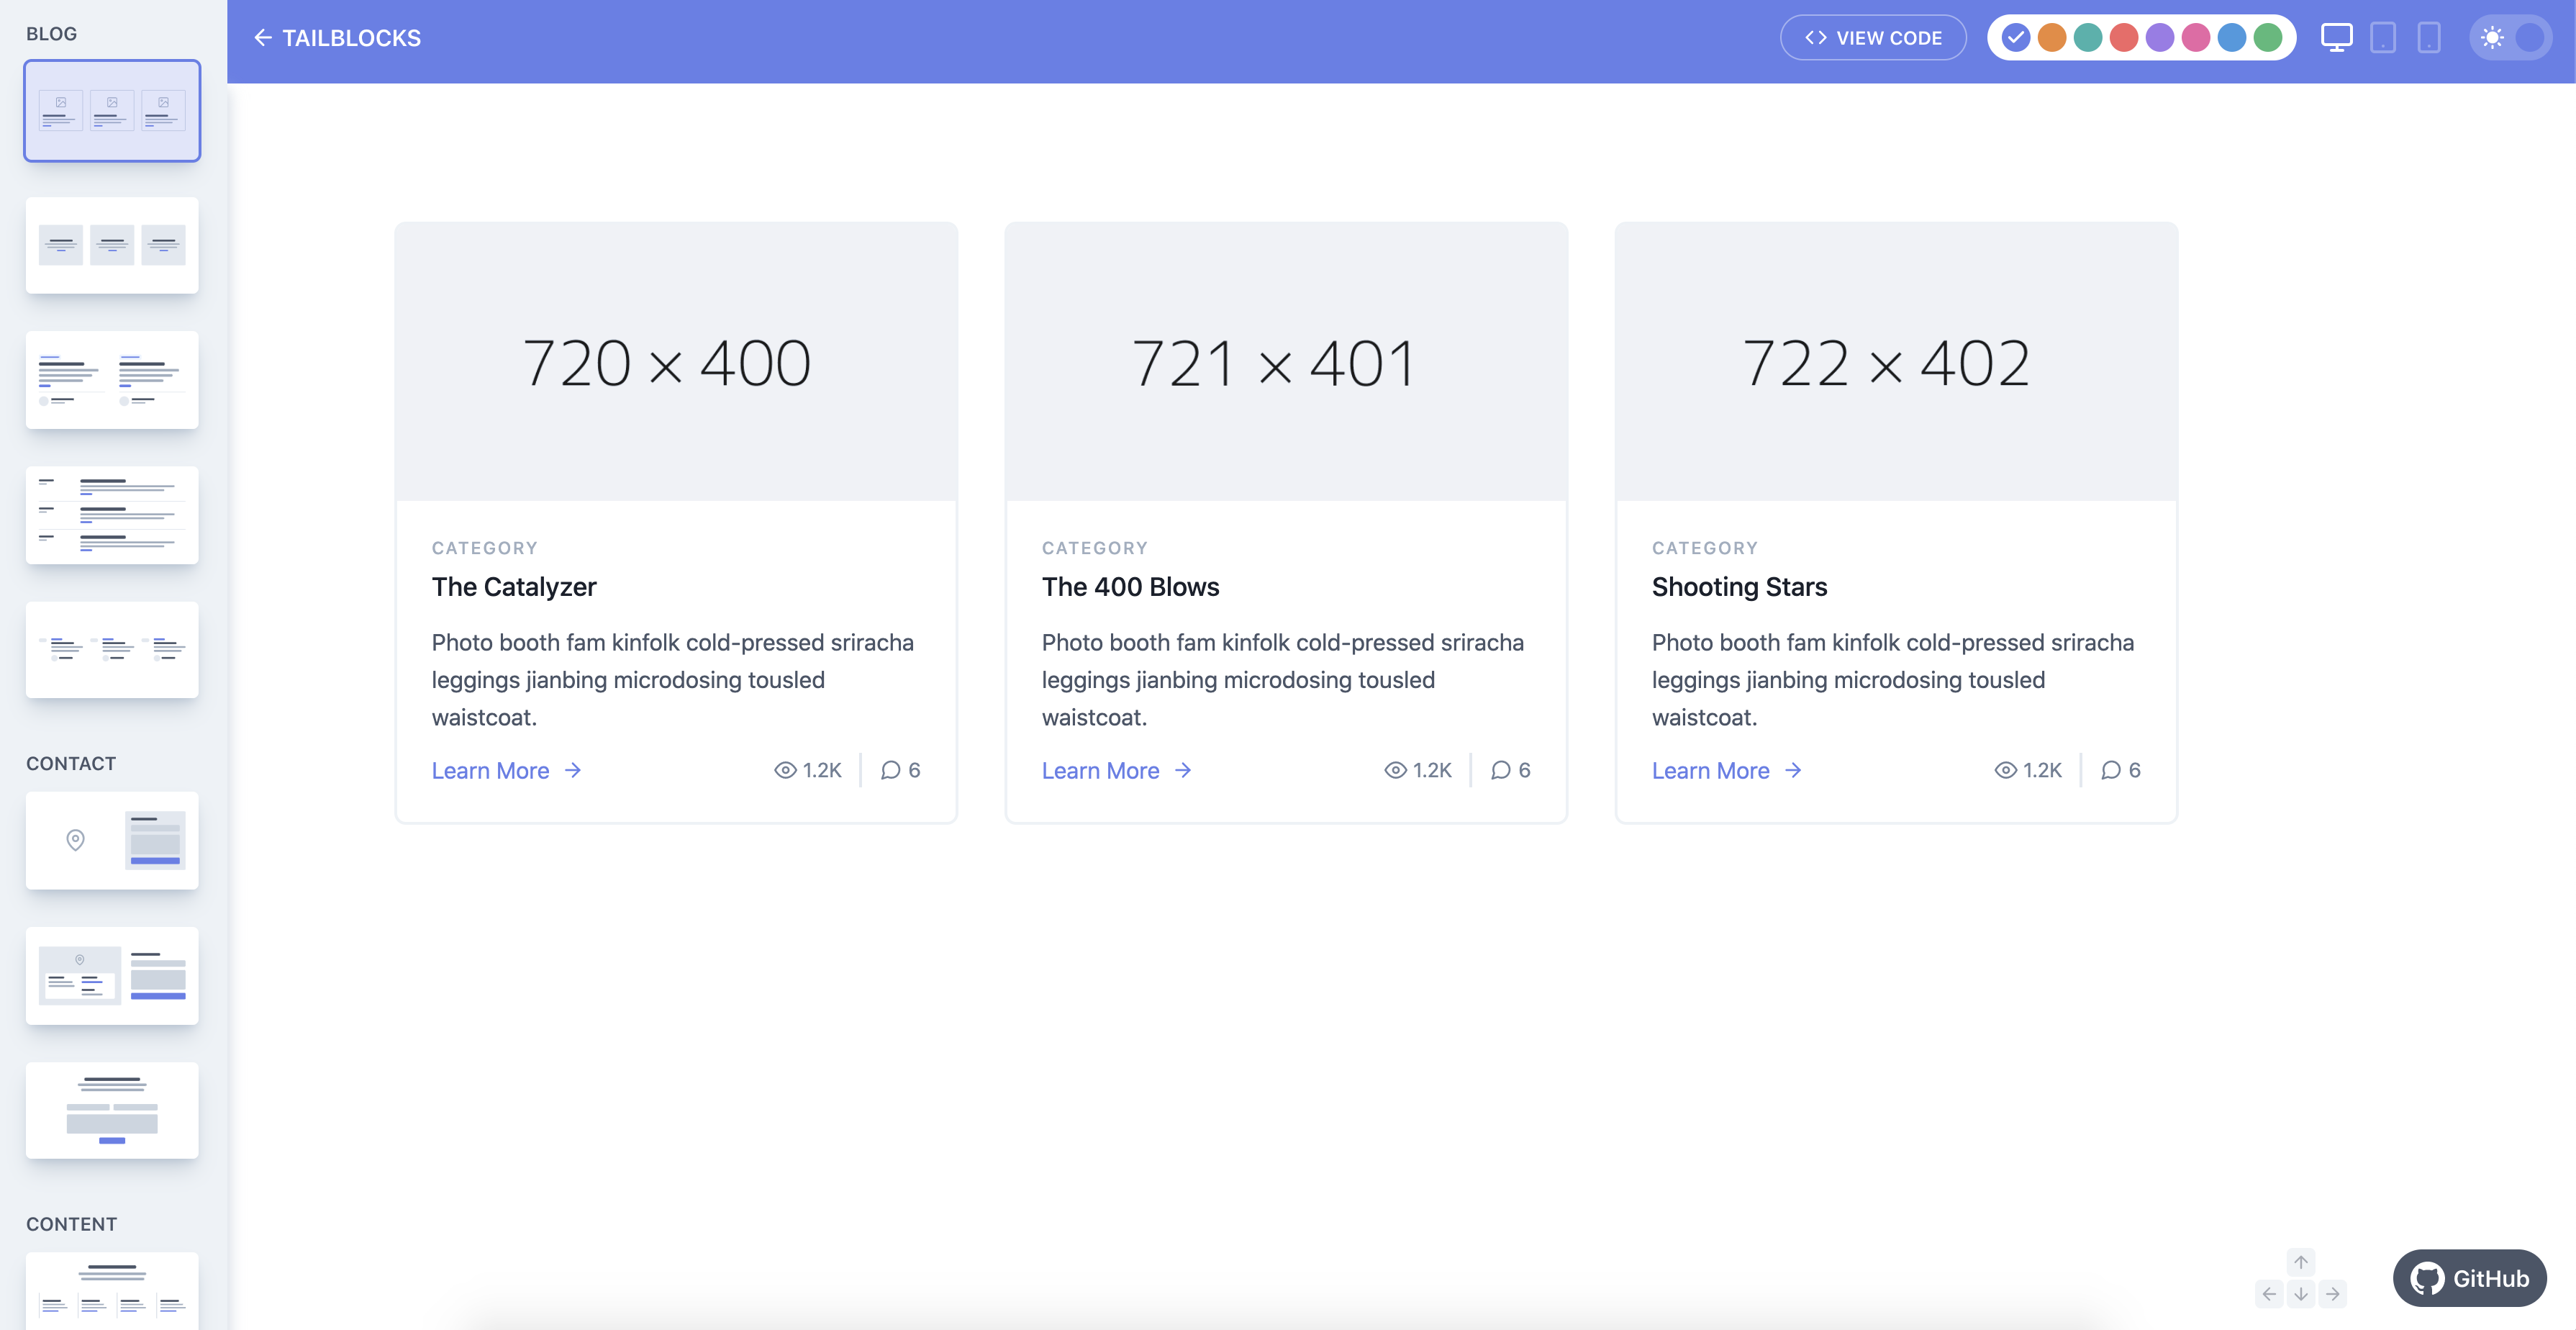Click Learn More on Shooting Stars

coord(1726,770)
